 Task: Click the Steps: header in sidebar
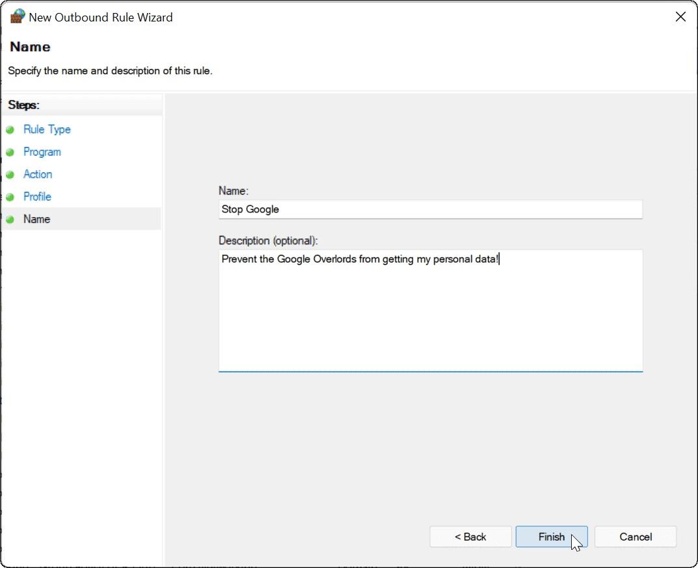point(23,105)
